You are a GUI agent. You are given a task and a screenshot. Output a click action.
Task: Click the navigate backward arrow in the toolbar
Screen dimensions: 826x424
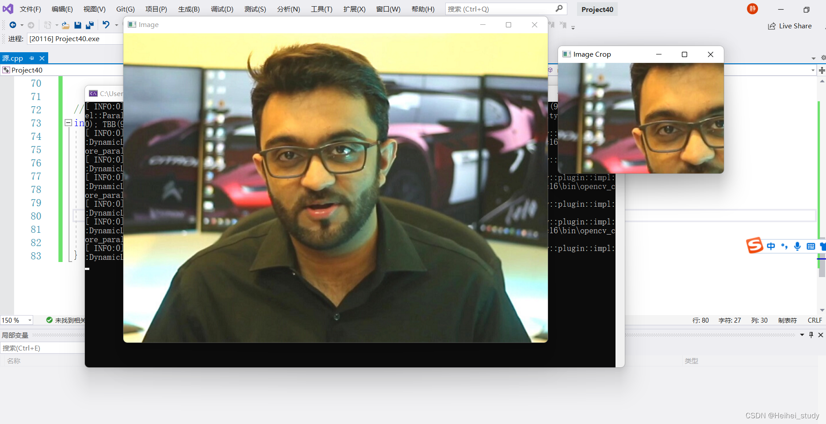[x=13, y=25]
